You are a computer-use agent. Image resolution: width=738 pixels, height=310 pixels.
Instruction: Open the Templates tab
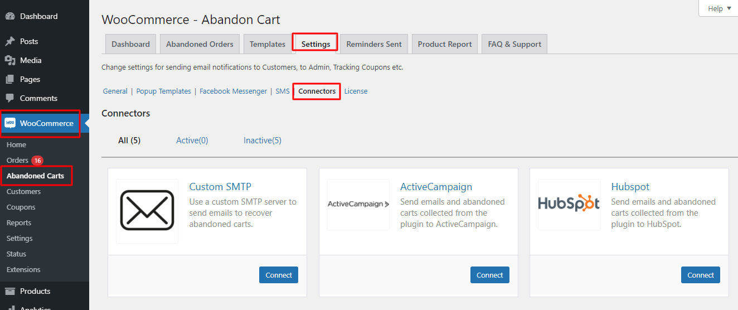[268, 44]
